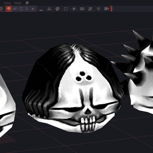Click the two-people group icon in the toolbar
Screen dimensions: 153x153
[49, 9]
